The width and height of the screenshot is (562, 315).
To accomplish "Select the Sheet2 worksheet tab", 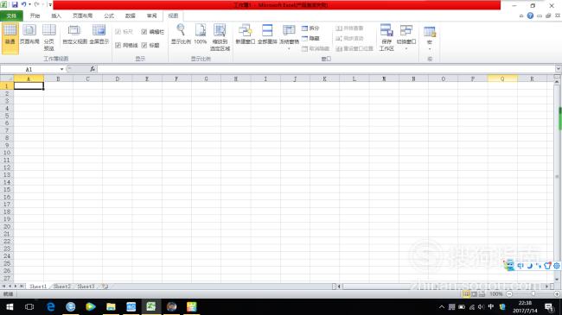I will [61, 287].
